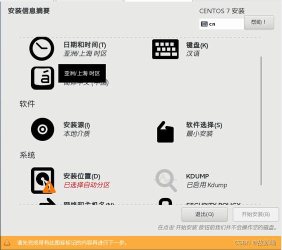This screenshot has height=250, width=282.
Task: Open the KDUMP magnifier icon
Action: pos(166,180)
